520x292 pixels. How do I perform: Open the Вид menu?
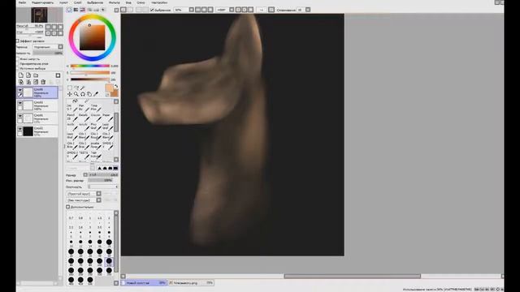[128, 2]
